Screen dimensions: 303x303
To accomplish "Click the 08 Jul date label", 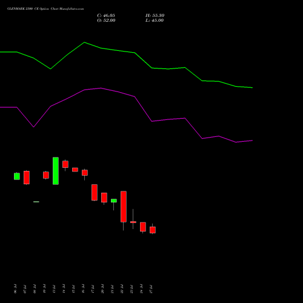I will click(x=35, y=289).
